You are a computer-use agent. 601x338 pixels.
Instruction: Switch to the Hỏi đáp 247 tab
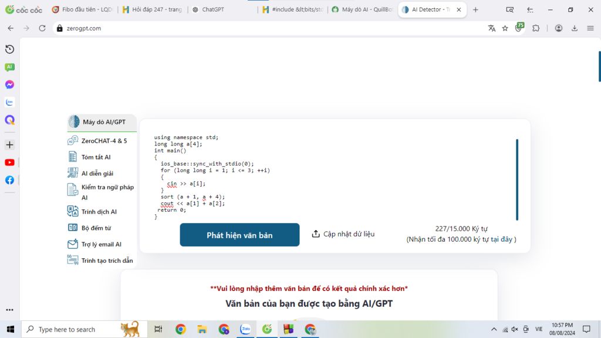coord(153,9)
